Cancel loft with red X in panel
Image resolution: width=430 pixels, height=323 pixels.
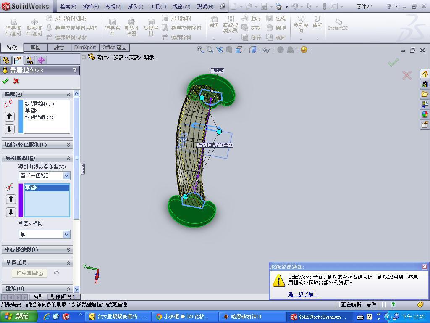point(16,81)
